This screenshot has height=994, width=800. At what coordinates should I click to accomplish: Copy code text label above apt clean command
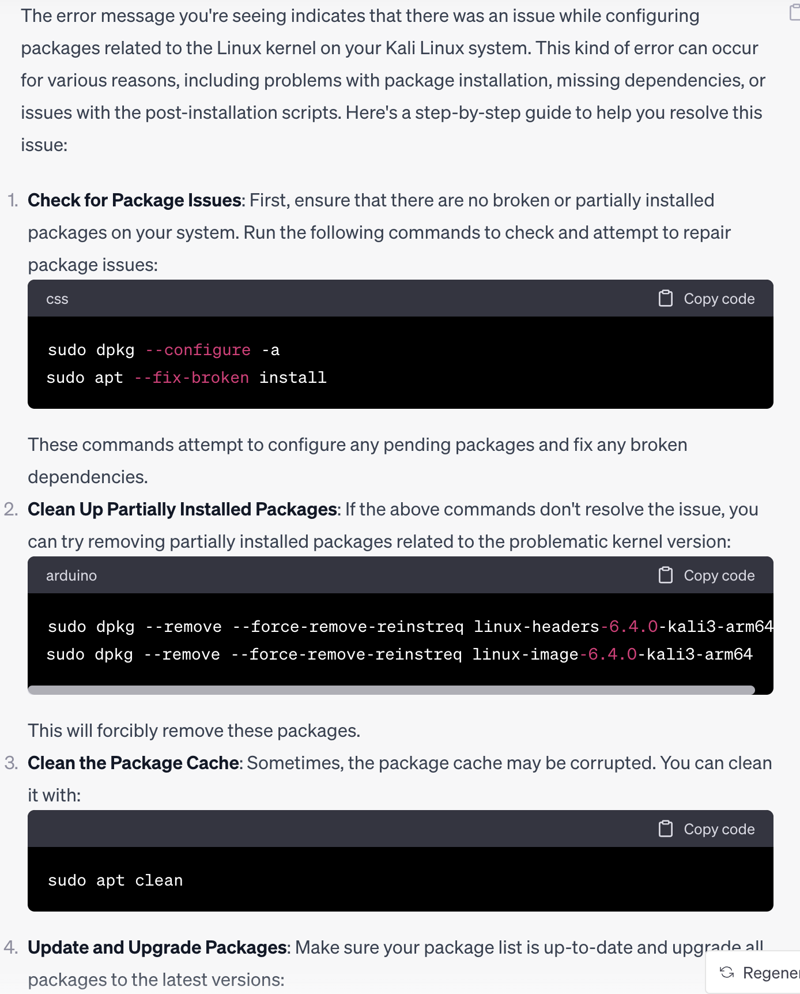coord(719,829)
